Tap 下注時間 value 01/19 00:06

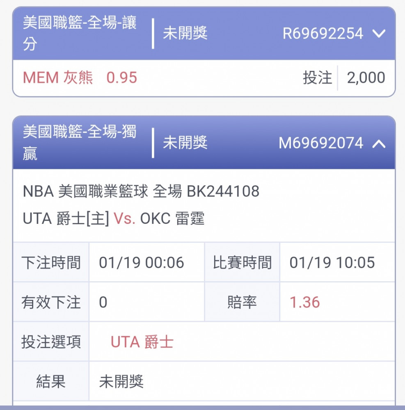tap(142, 262)
